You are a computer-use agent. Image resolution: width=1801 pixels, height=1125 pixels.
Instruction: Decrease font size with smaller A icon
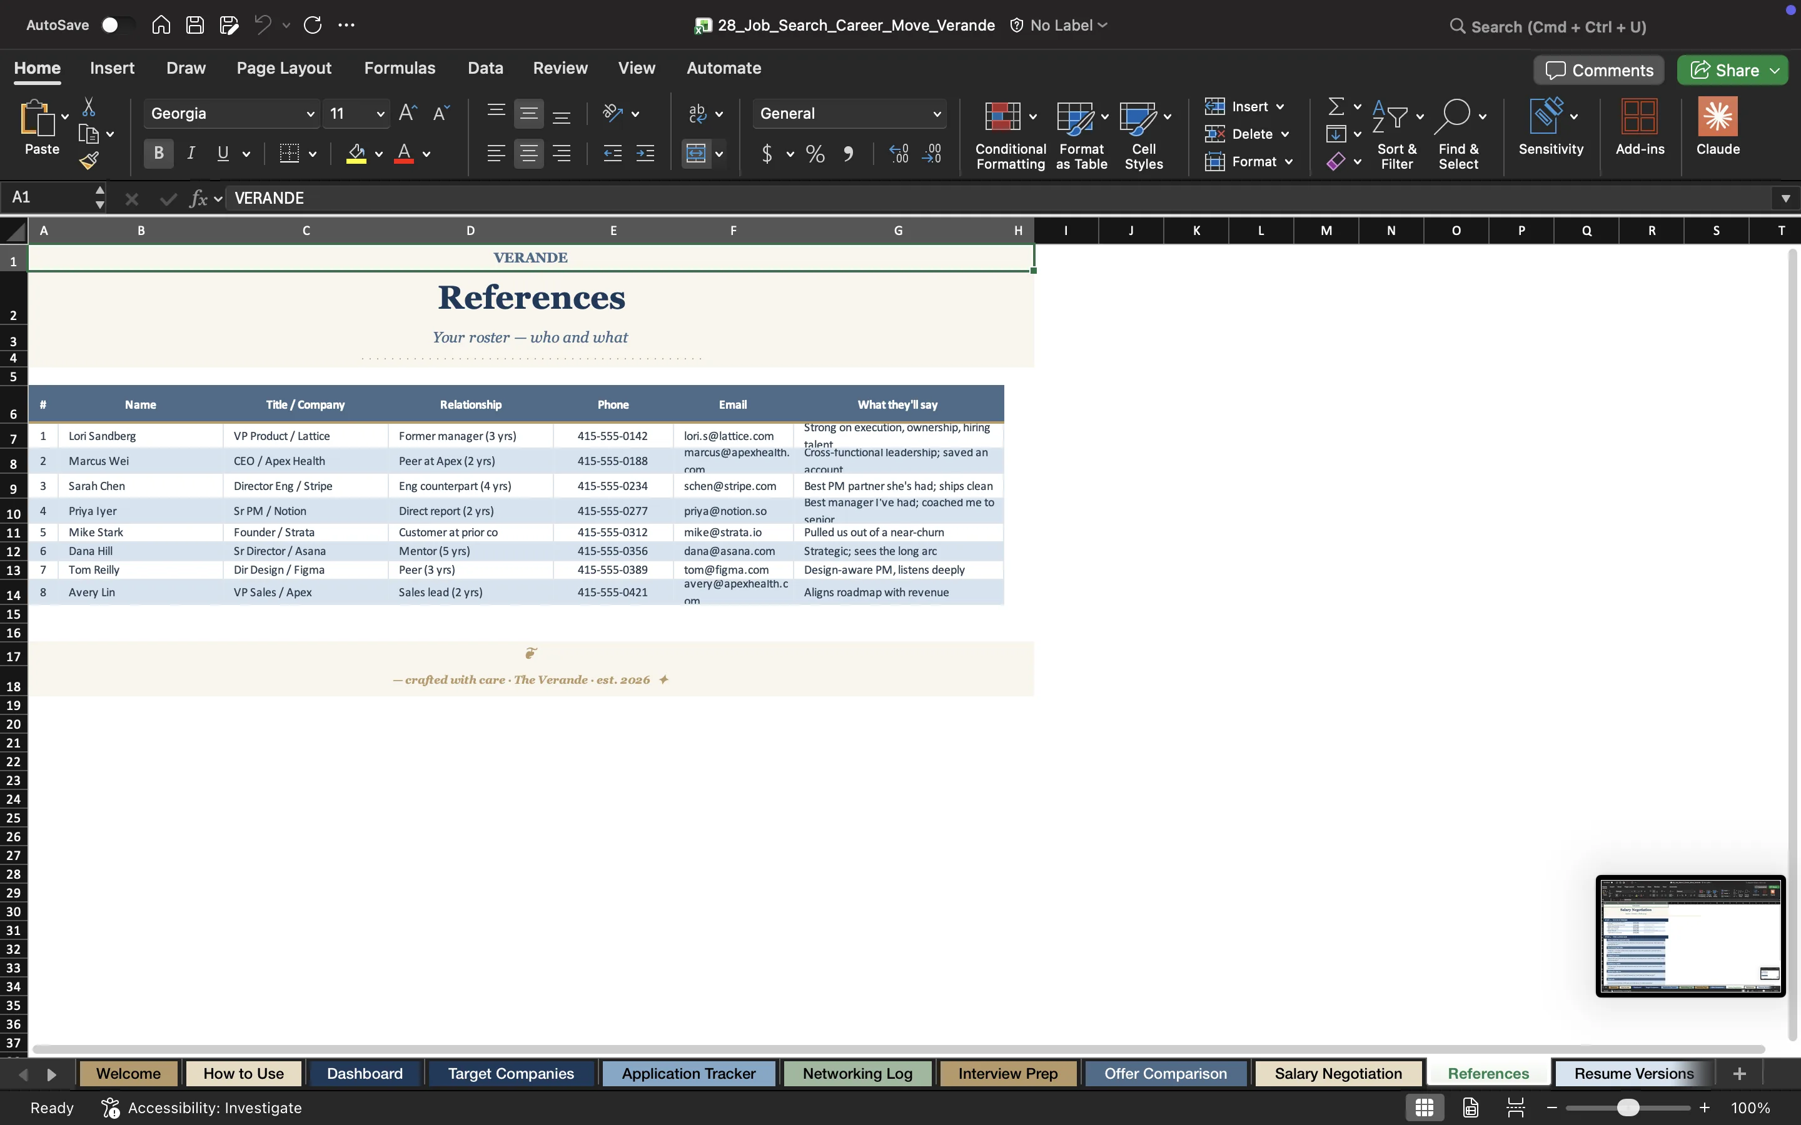[441, 113]
